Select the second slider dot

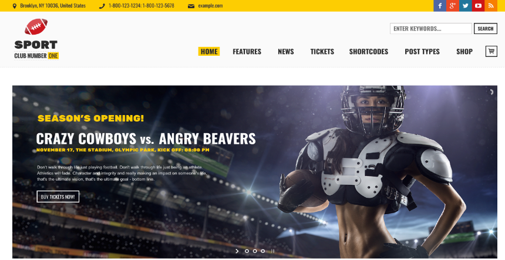click(255, 251)
